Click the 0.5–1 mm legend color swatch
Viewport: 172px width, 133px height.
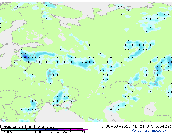coord(11,129)
